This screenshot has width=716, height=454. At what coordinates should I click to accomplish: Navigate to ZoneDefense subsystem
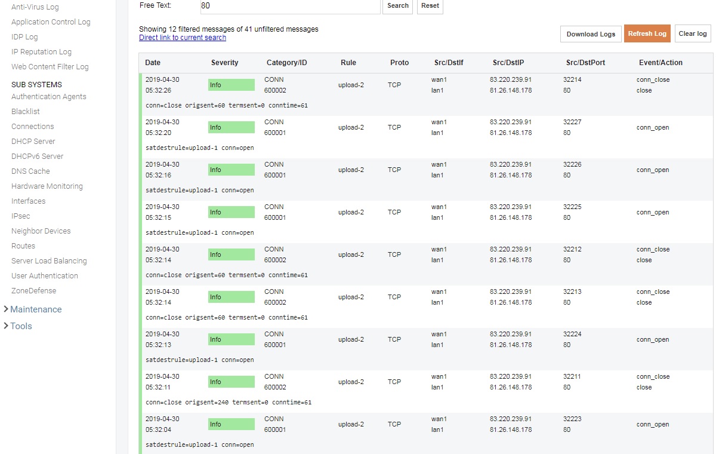coord(34,291)
